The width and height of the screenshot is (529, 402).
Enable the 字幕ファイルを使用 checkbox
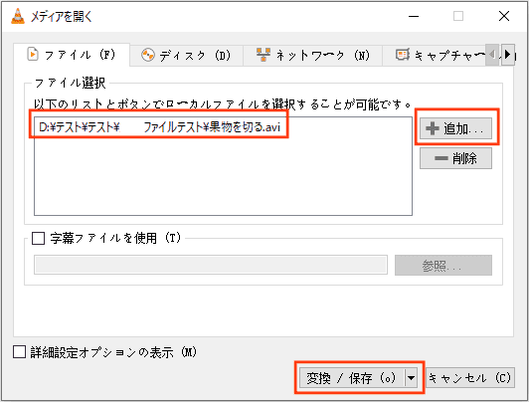point(38,238)
